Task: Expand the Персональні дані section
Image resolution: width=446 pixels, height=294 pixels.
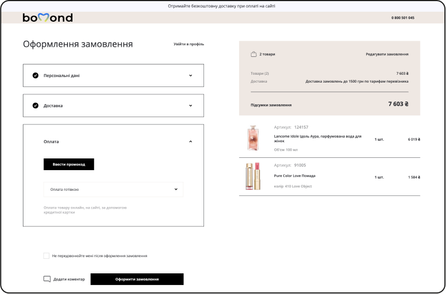Action: pos(190,75)
